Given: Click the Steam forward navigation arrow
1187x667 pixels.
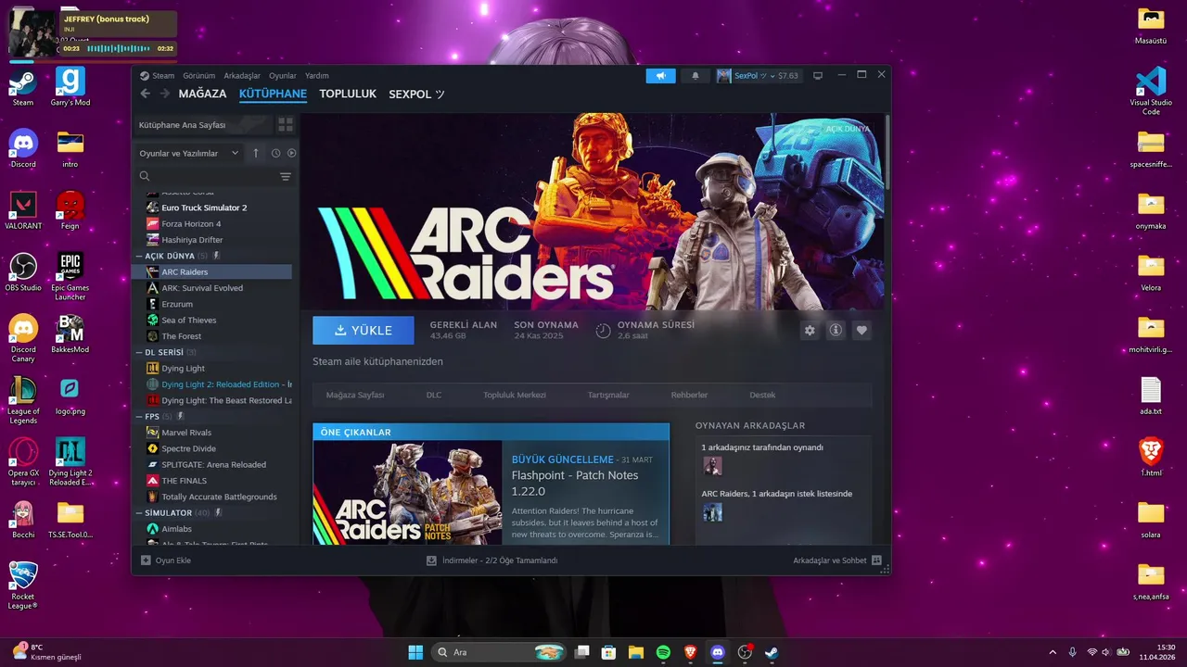Looking at the screenshot, I should 165,94.
